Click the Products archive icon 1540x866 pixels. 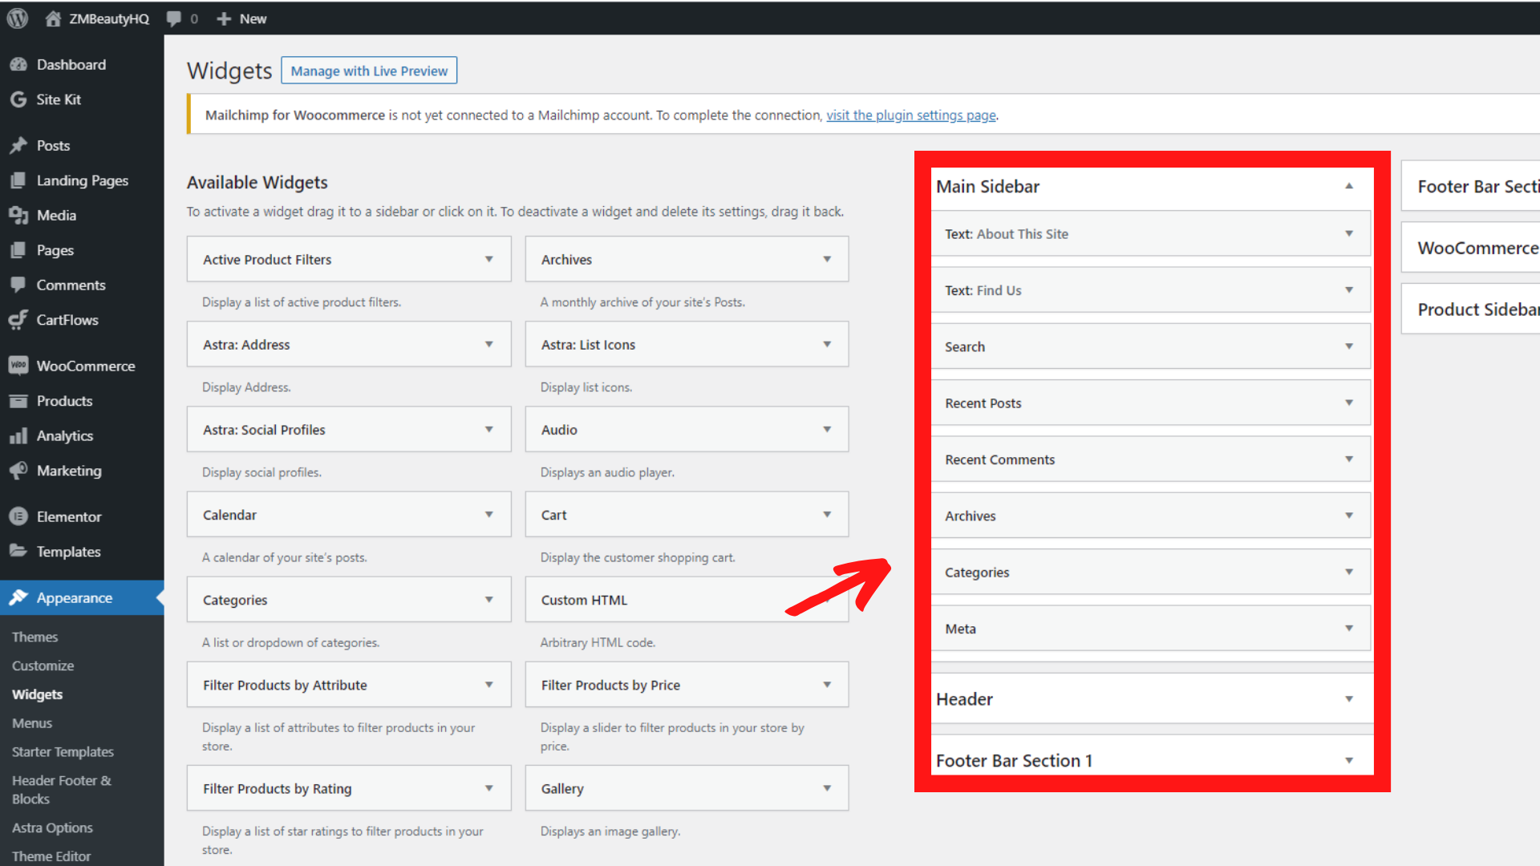(18, 401)
